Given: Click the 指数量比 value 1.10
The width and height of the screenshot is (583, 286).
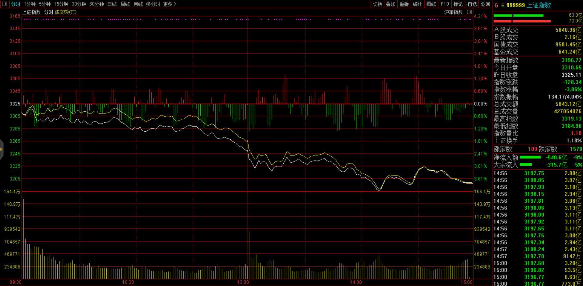Looking at the screenshot, I should [576, 133].
